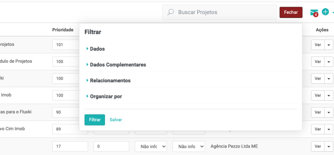Viewport: 334px width, 155px height.
Task: Click priority field showing 17
Action: point(70,147)
